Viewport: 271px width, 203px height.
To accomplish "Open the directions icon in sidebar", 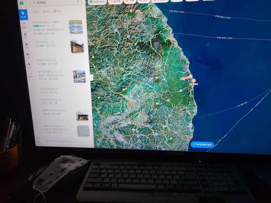I will point(24,25).
